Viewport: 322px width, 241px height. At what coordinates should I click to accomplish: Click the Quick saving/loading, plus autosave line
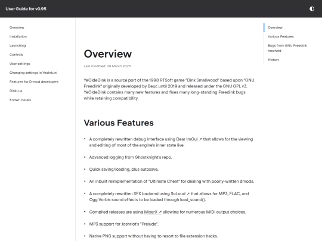point(124,169)
